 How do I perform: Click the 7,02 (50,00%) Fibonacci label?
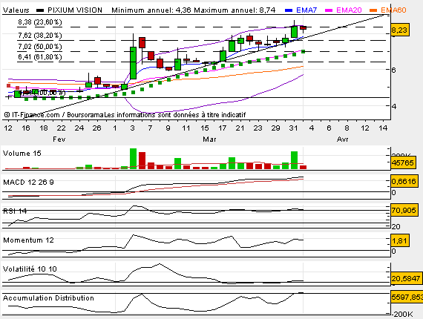coord(40,47)
